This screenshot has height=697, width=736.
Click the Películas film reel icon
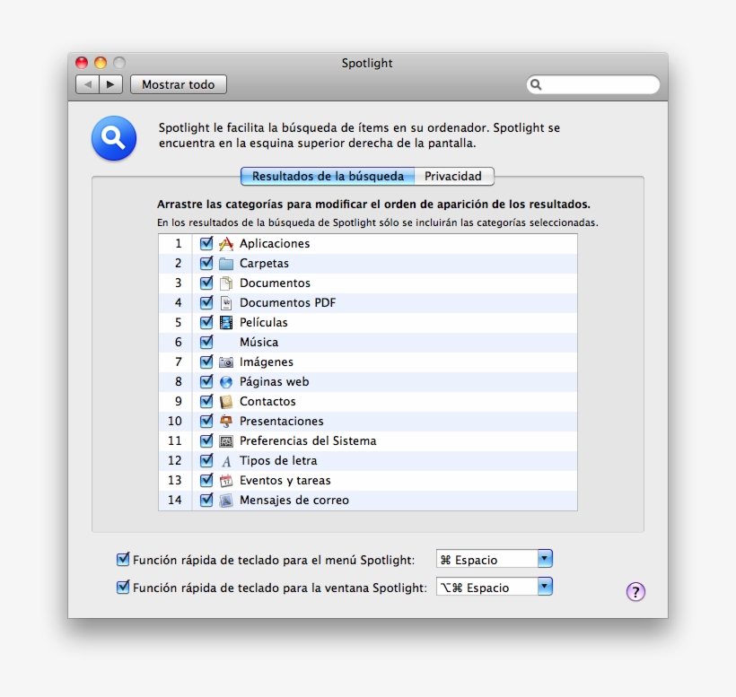coord(225,322)
